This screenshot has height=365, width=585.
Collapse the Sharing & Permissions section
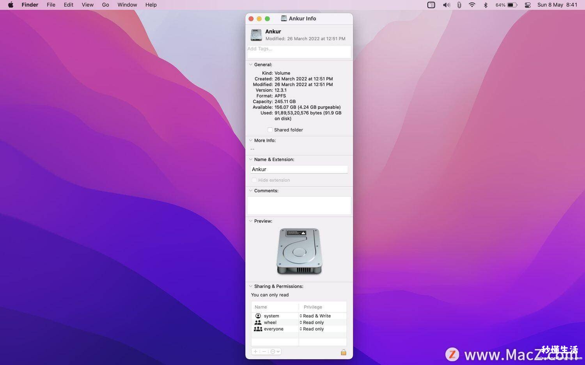251,286
